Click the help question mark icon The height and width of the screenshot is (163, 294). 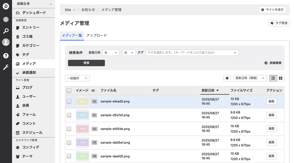[x=6, y=56]
